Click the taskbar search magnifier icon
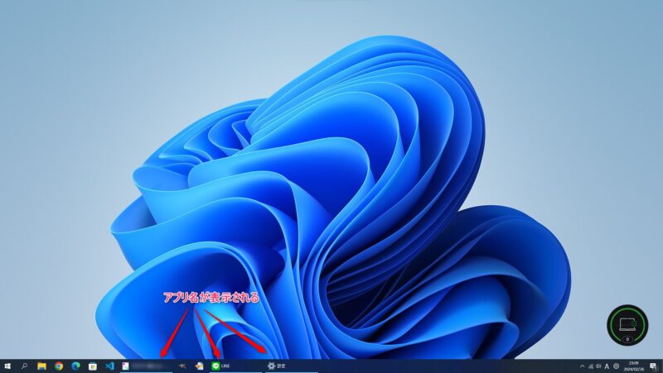This screenshot has width=663, height=373. 25,365
